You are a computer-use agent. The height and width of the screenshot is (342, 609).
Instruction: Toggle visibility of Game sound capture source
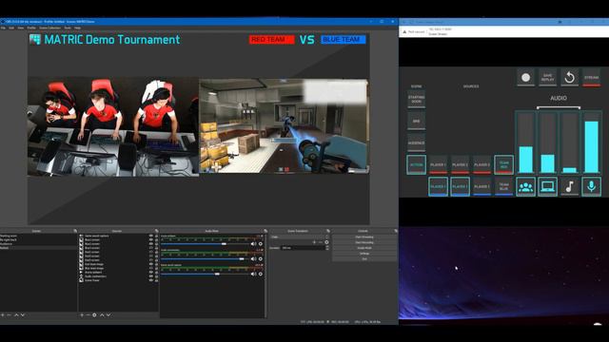click(151, 236)
